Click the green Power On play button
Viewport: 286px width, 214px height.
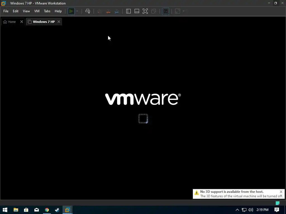(x=71, y=11)
